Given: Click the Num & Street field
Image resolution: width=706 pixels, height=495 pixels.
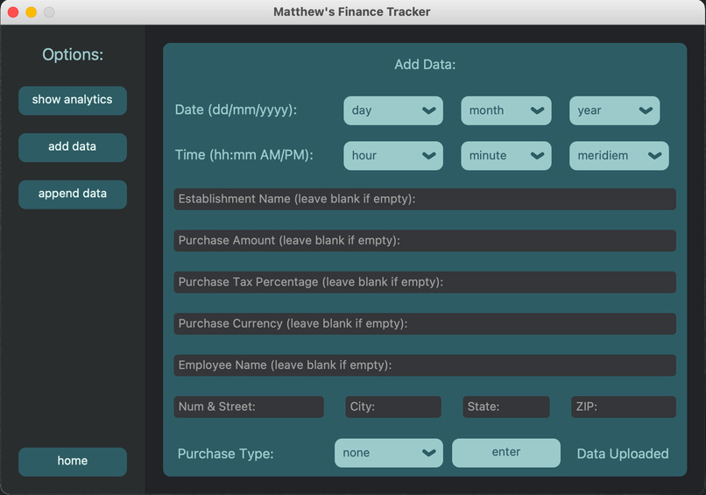Looking at the screenshot, I should [x=249, y=407].
